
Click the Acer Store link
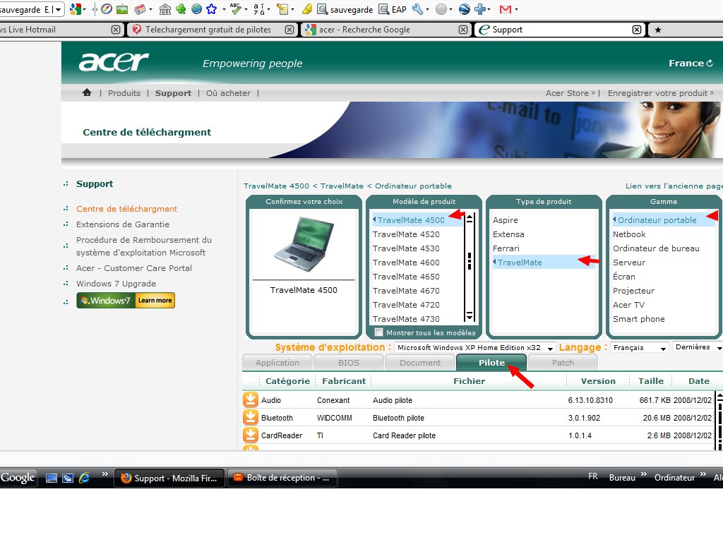567,93
